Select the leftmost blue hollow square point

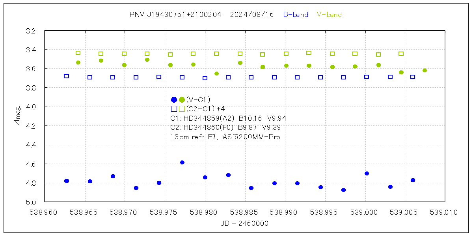(x=67, y=76)
